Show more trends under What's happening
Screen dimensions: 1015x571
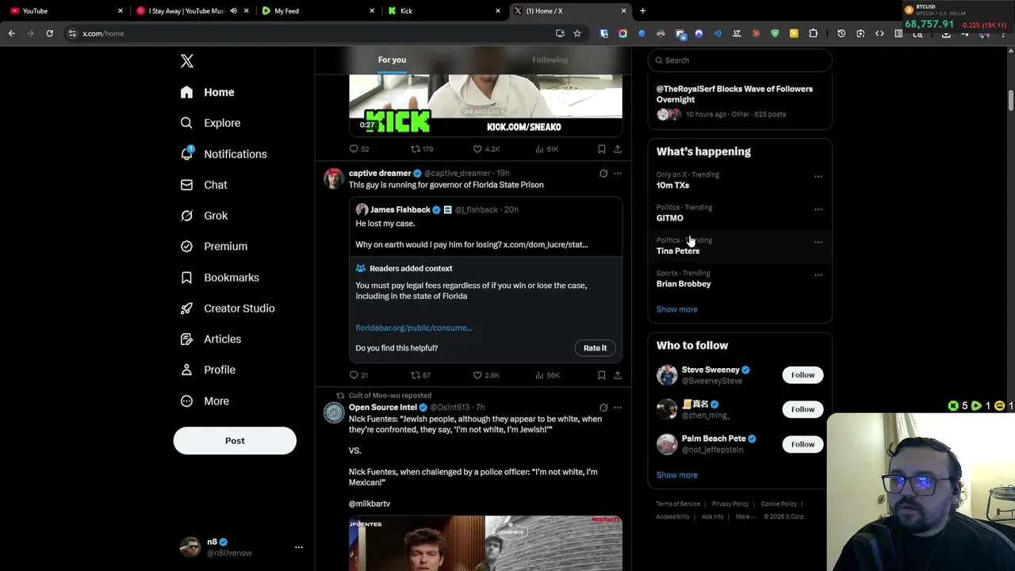tap(677, 309)
